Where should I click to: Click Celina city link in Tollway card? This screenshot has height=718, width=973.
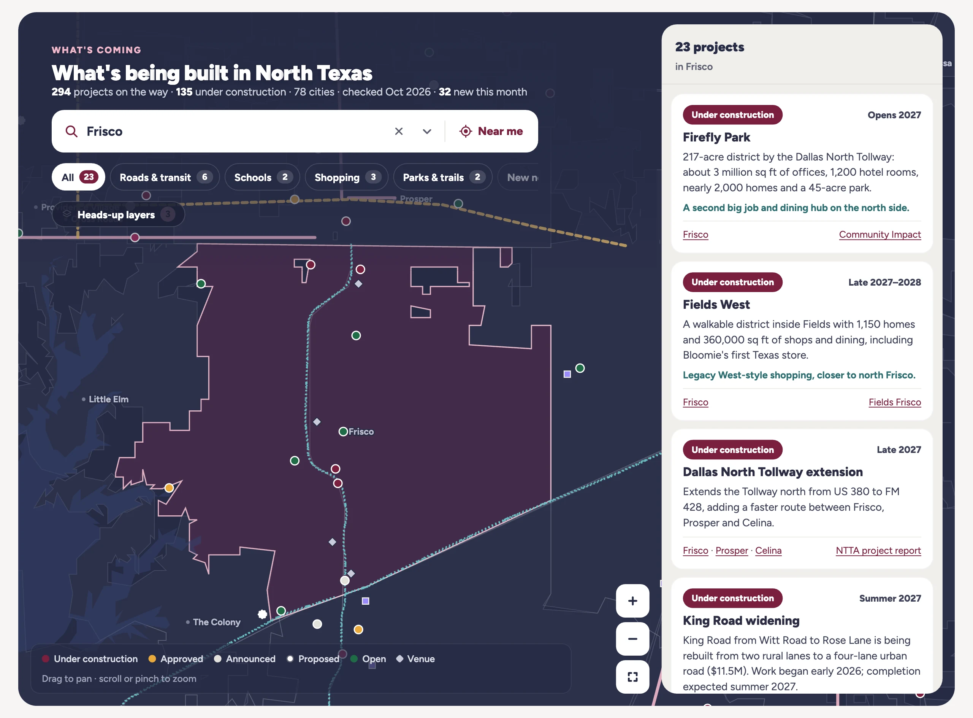[768, 551]
